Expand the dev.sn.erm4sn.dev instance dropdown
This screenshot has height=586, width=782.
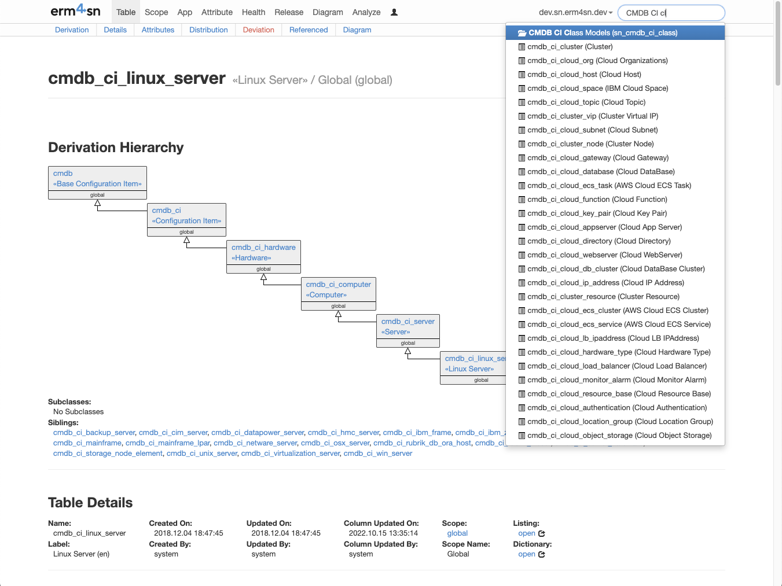coord(575,12)
